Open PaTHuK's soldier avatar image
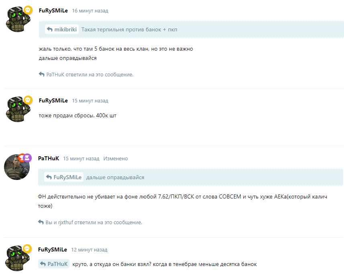The image size is (344, 278). pyautogui.click(x=17, y=167)
